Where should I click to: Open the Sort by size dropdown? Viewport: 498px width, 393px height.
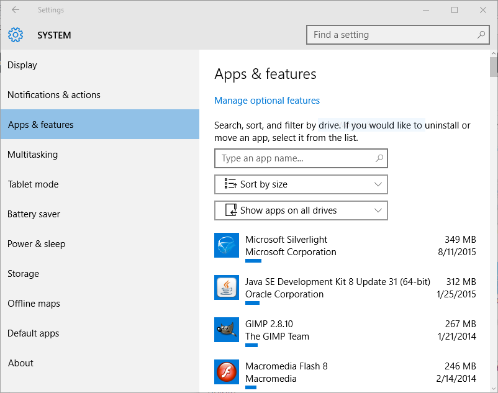(x=301, y=184)
